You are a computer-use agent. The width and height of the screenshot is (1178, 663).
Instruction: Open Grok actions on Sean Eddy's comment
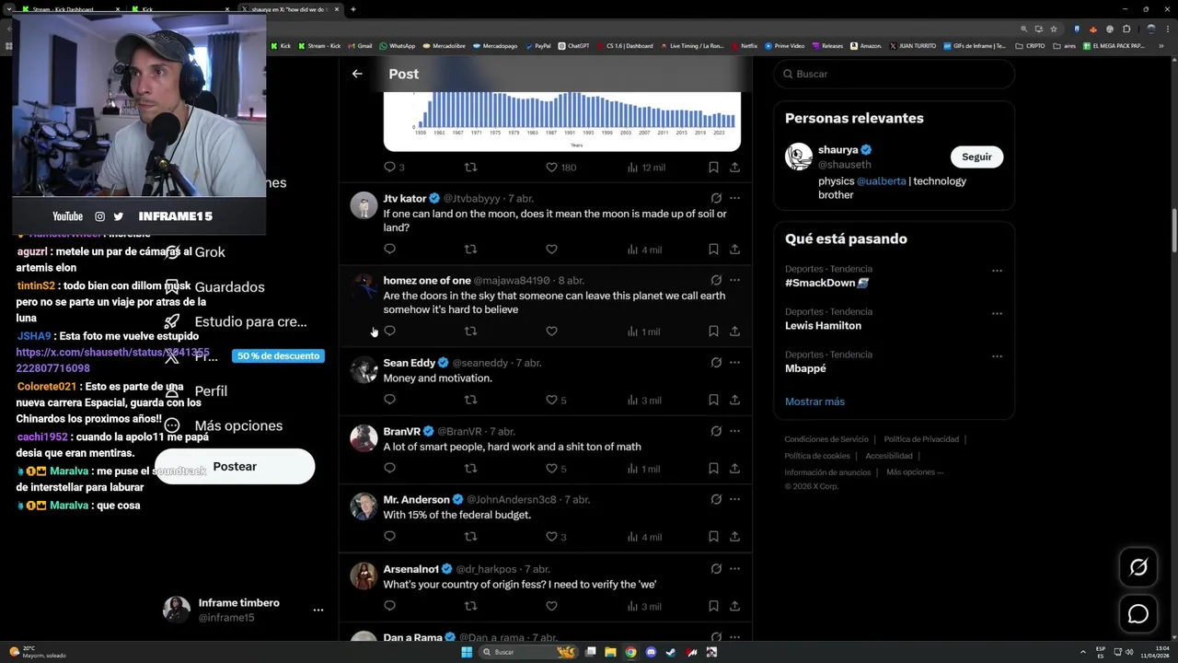(716, 363)
